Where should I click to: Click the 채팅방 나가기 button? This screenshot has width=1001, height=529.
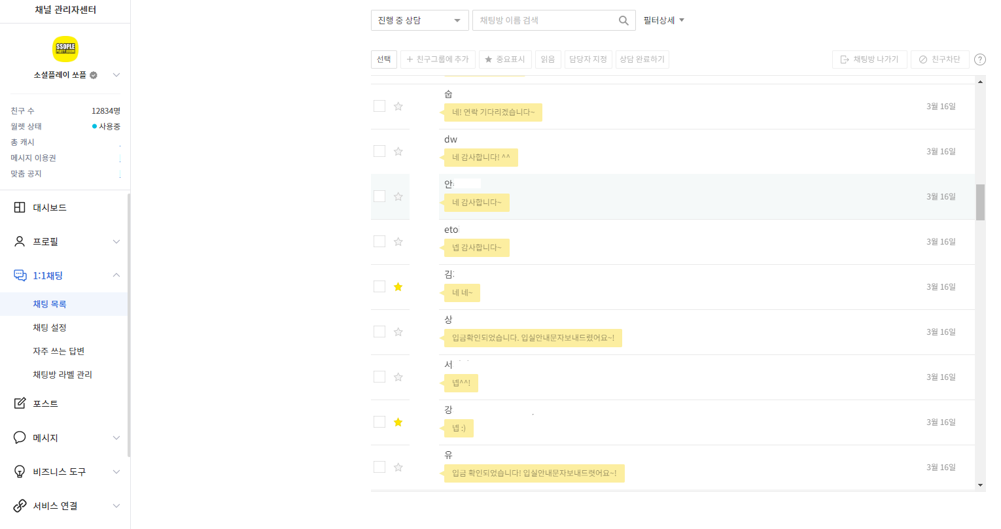869,60
